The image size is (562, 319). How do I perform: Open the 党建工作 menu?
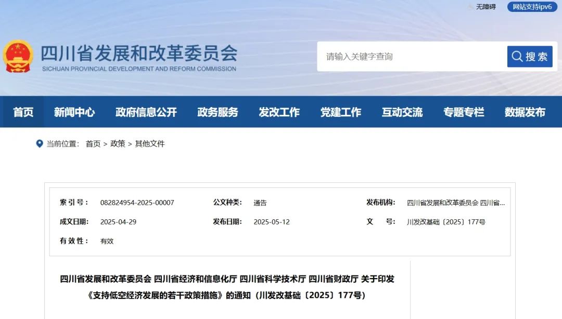pyautogui.click(x=340, y=112)
